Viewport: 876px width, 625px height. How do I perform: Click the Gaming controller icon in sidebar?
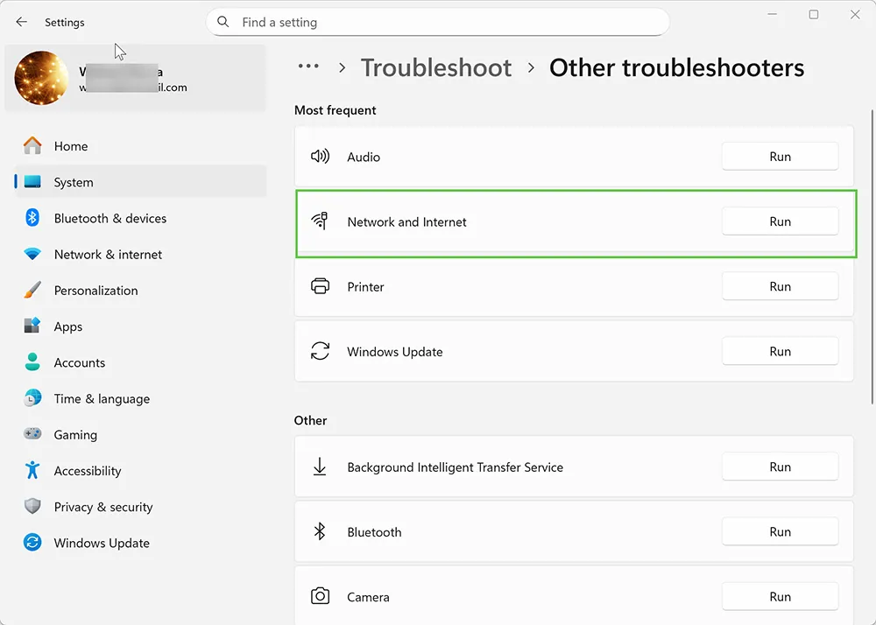32,434
